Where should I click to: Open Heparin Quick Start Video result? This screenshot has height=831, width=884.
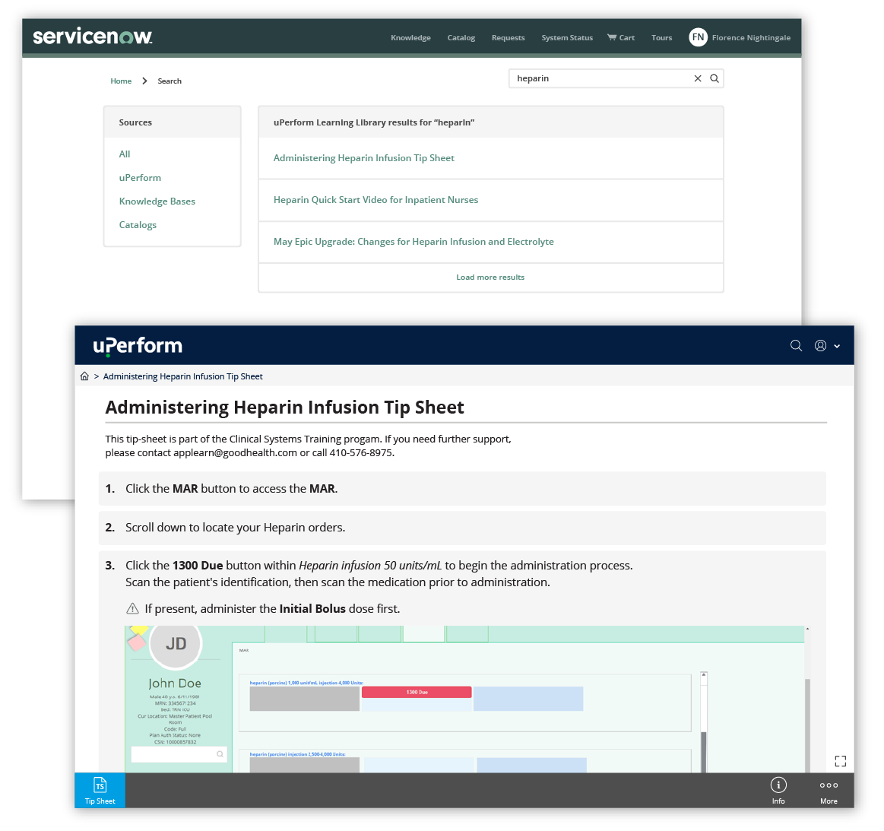click(375, 199)
